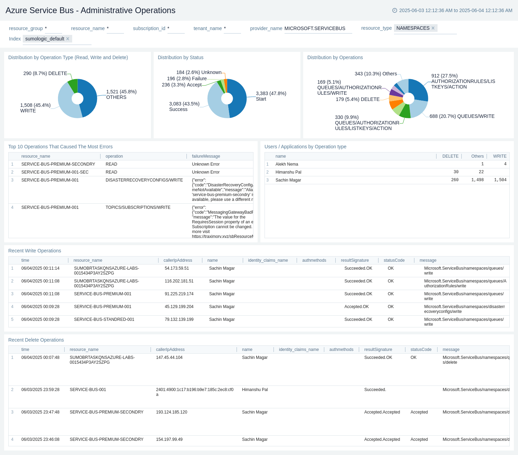
Task: Click IP address 116.202.181.51
Action: click(179, 281)
